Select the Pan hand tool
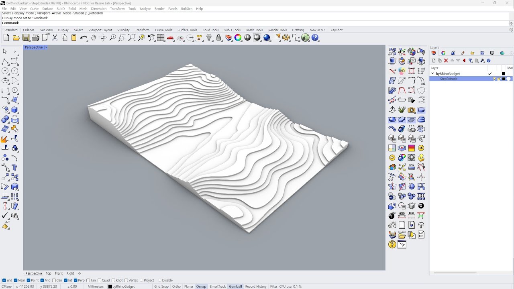This screenshot has height=289, width=514. point(93,38)
